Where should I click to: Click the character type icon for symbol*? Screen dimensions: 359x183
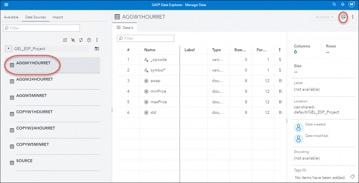(146, 70)
